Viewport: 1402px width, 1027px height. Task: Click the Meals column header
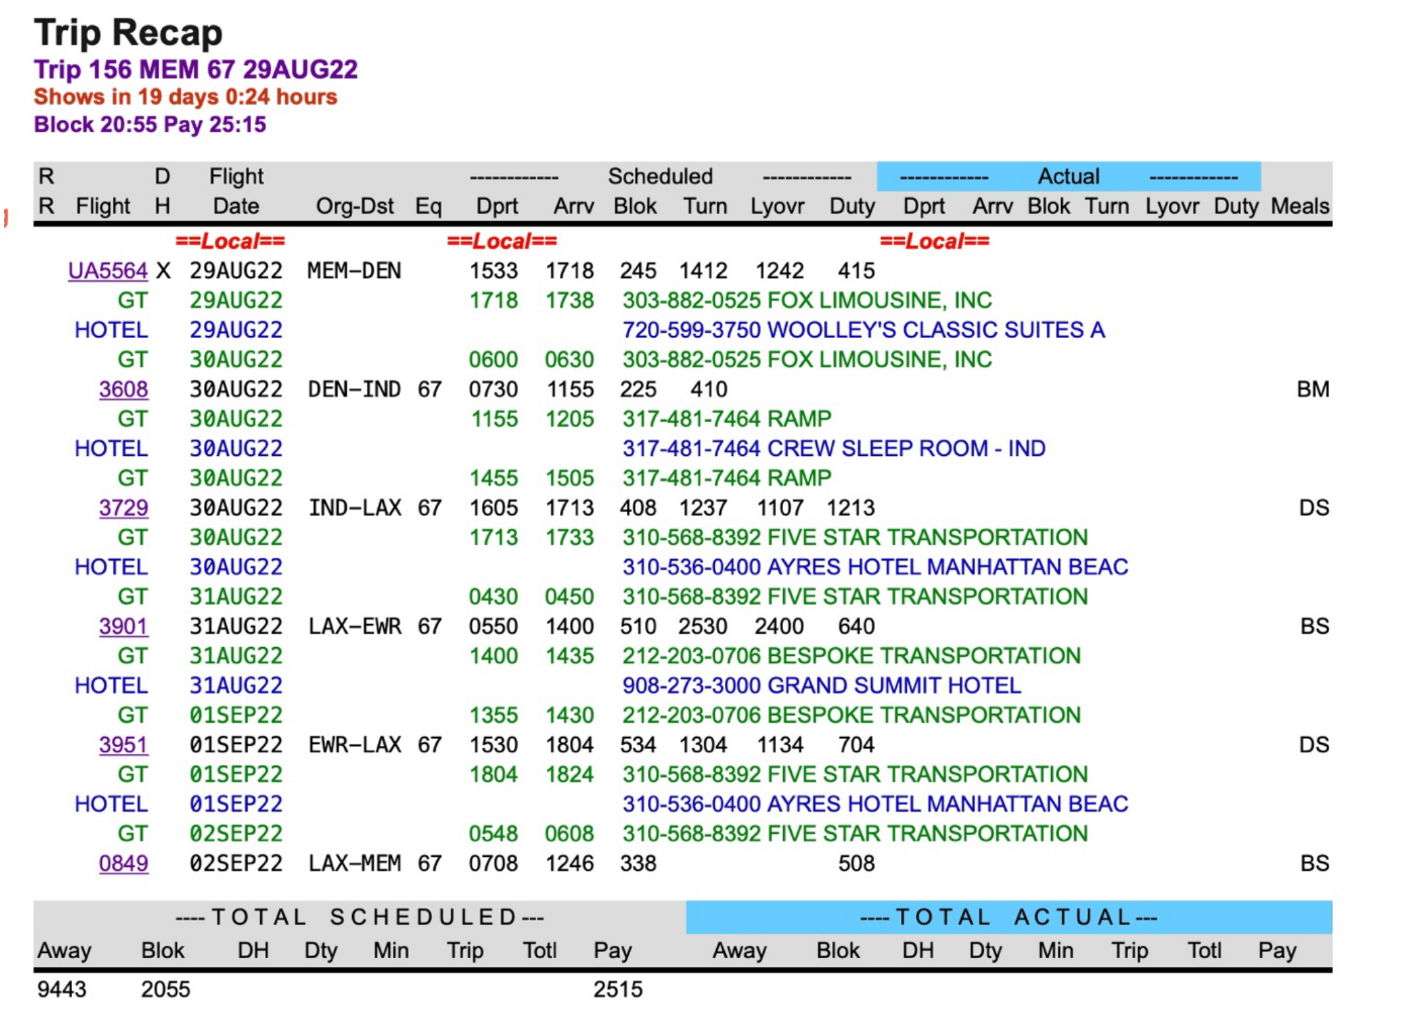[x=1299, y=206]
